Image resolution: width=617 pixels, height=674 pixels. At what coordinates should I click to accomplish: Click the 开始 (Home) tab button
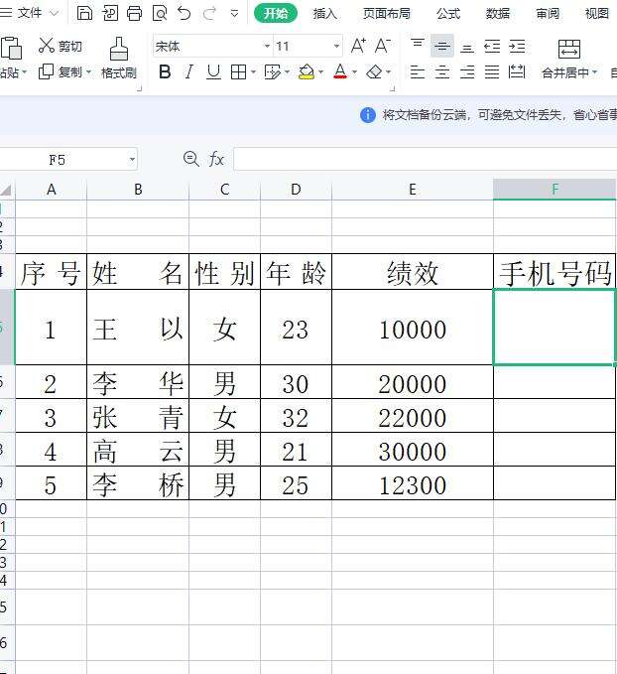point(275,13)
